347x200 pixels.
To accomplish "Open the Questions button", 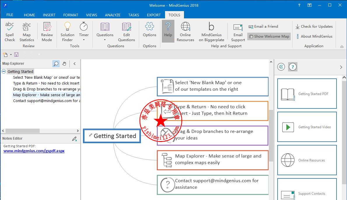I will pyautogui.click(x=105, y=29).
